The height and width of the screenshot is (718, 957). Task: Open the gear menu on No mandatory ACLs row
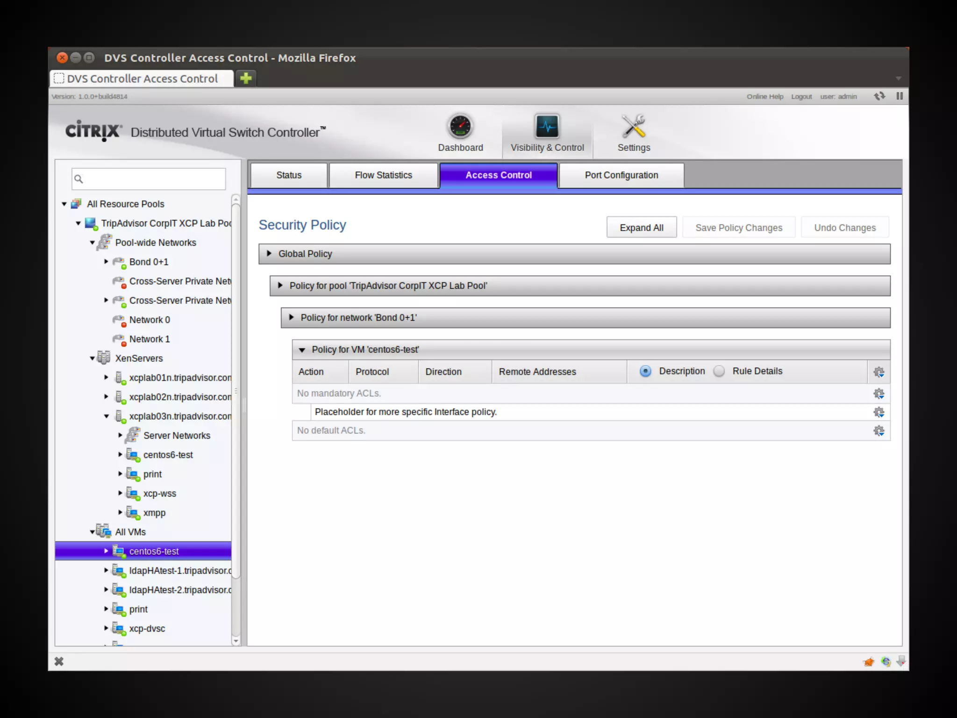point(878,394)
